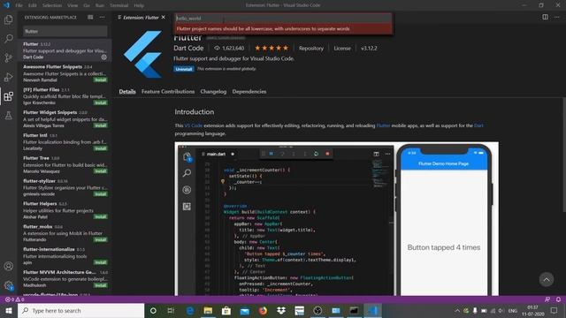Show hidden system tray icons
The height and width of the screenshot is (318, 566).
457,310
